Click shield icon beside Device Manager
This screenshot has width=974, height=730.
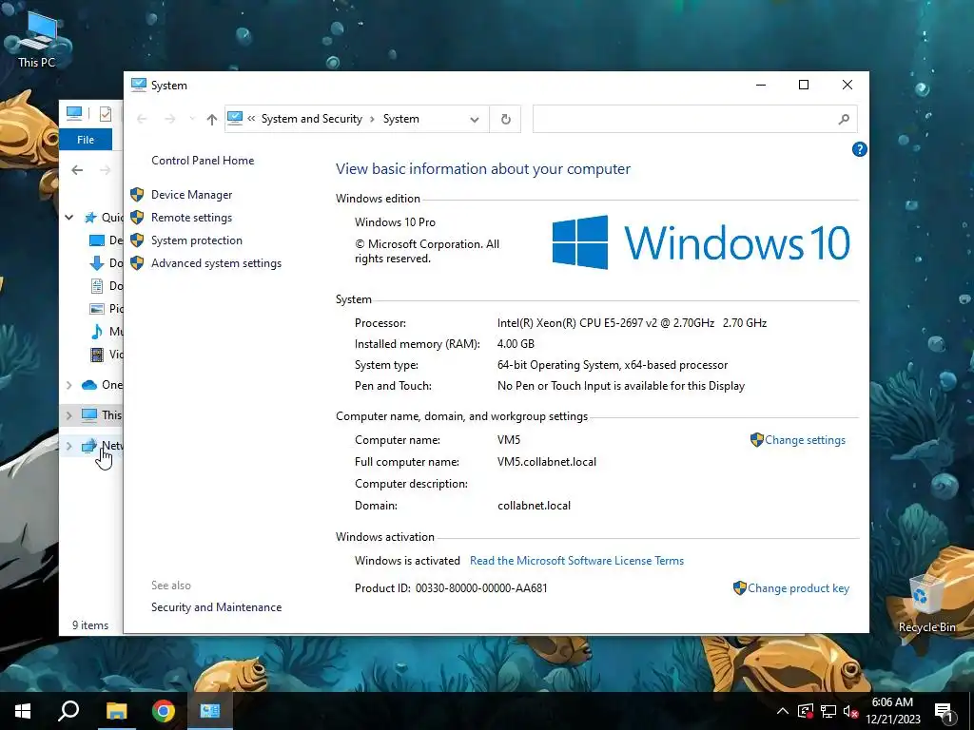pos(137,195)
